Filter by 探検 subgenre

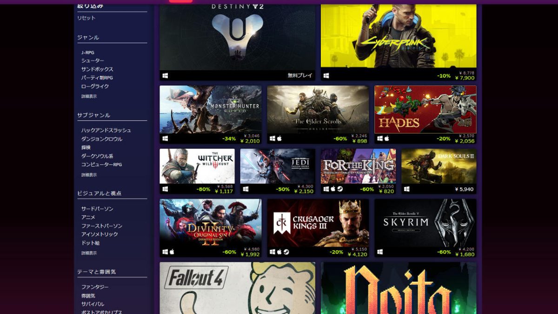point(86,147)
